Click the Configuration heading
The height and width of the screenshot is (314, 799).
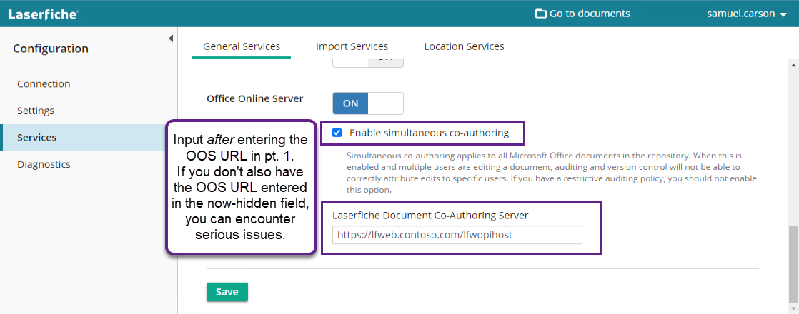[x=51, y=49]
